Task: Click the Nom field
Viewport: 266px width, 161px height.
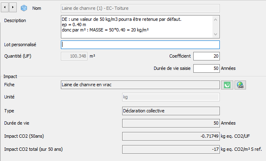Action: [140, 8]
